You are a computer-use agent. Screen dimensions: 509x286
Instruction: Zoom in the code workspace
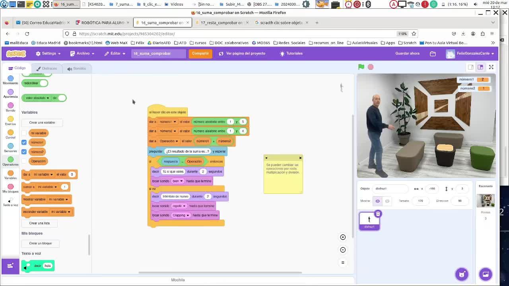[343, 237]
